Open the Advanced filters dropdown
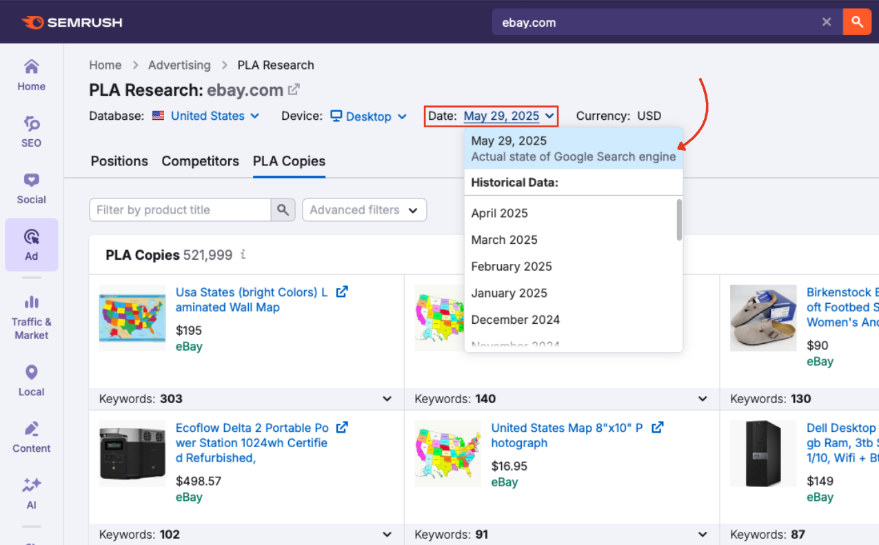Image resolution: width=879 pixels, height=545 pixels. [x=364, y=209]
